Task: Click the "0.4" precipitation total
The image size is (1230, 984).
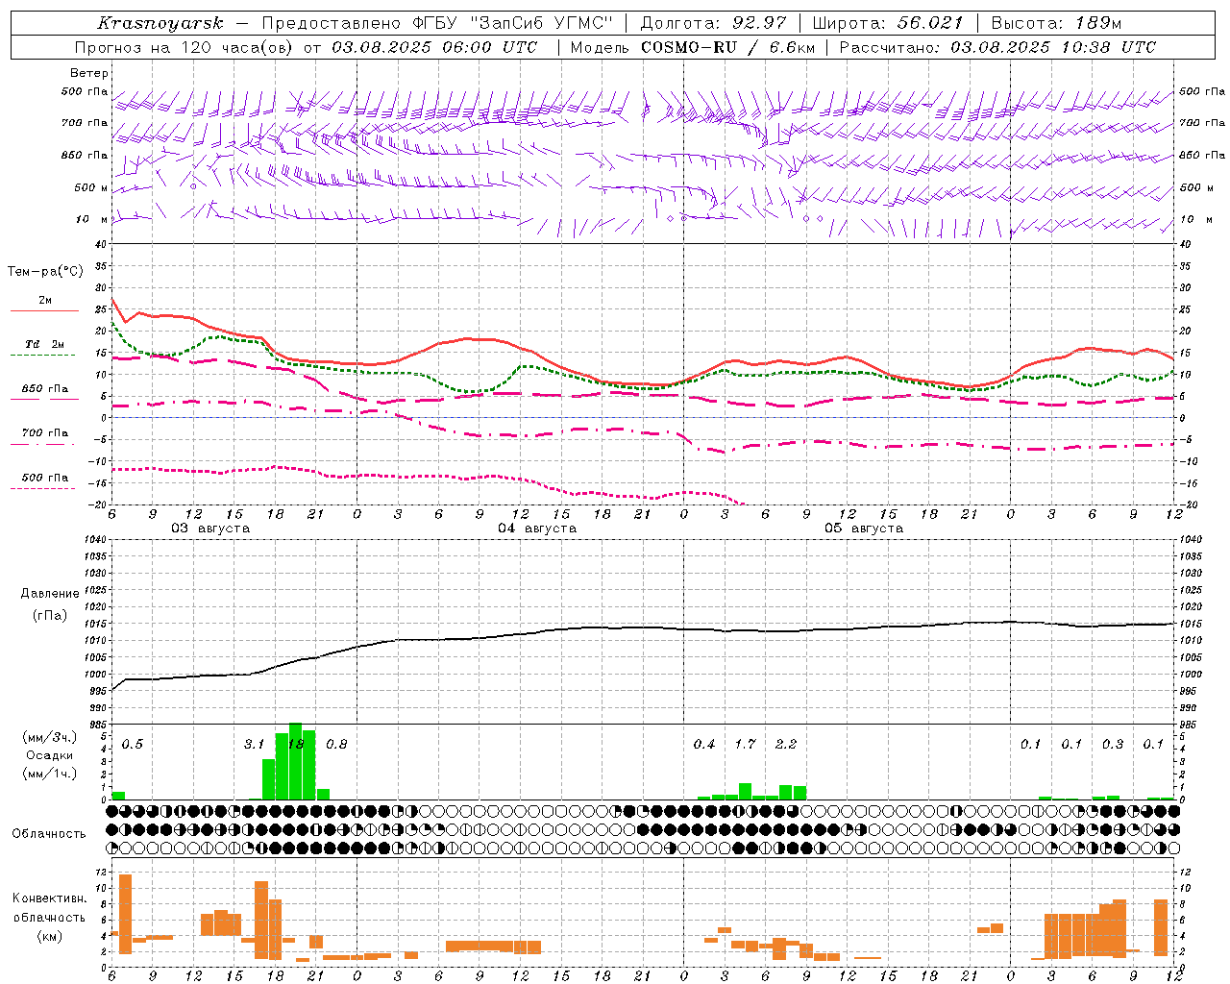Action: (x=704, y=744)
